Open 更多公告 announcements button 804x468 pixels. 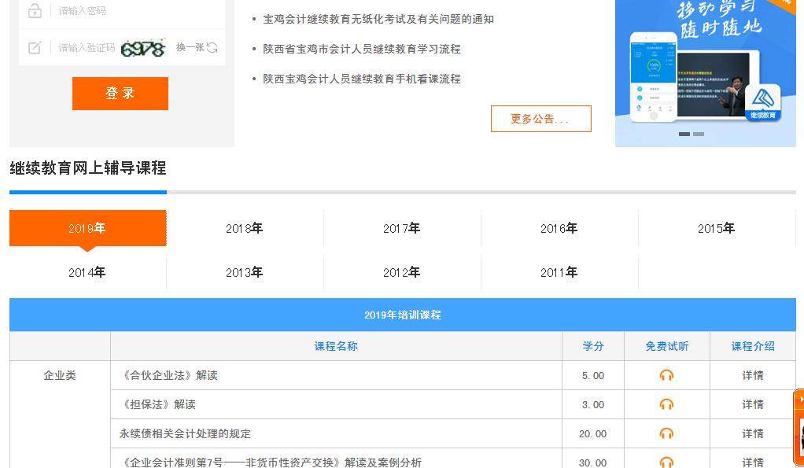tap(540, 119)
